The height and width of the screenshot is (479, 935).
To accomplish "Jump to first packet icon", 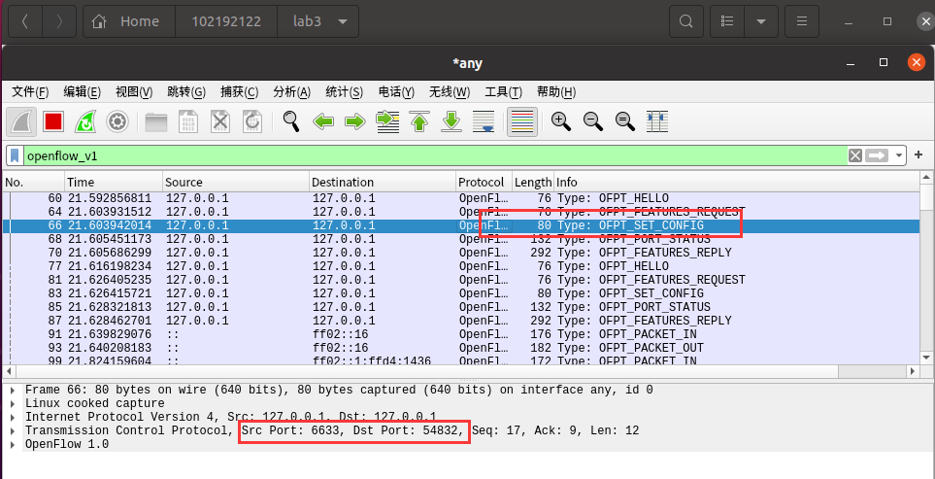I will tap(419, 122).
